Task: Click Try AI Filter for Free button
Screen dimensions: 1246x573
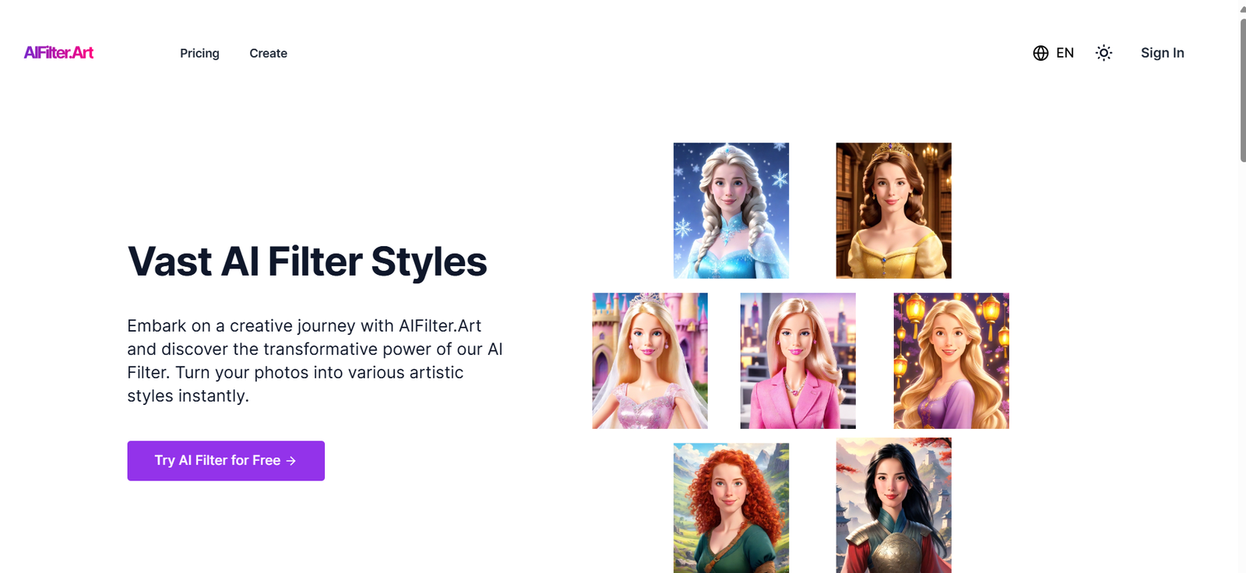Action: (x=226, y=461)
